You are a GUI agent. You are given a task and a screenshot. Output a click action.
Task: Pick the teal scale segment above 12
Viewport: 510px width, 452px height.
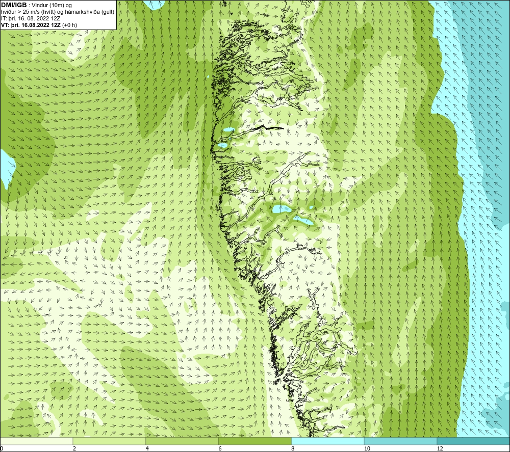pyautogui.click(x=473, y=441)
